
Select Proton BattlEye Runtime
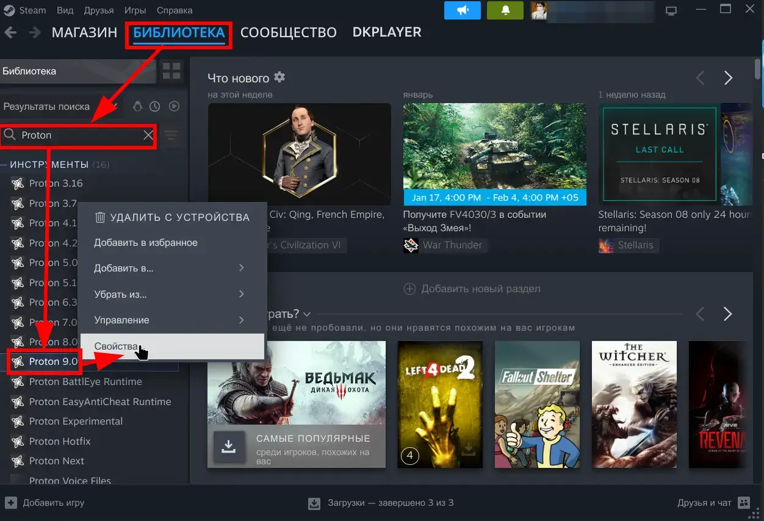coord(85,382)
